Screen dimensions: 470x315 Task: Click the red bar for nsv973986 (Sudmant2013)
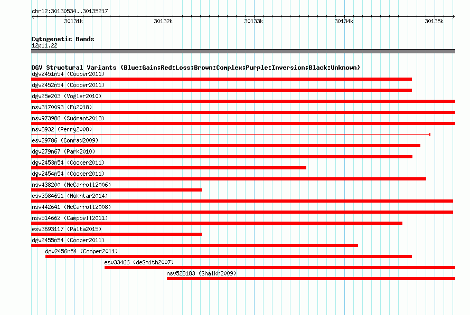pyautogui.click(x=243, y=123)
